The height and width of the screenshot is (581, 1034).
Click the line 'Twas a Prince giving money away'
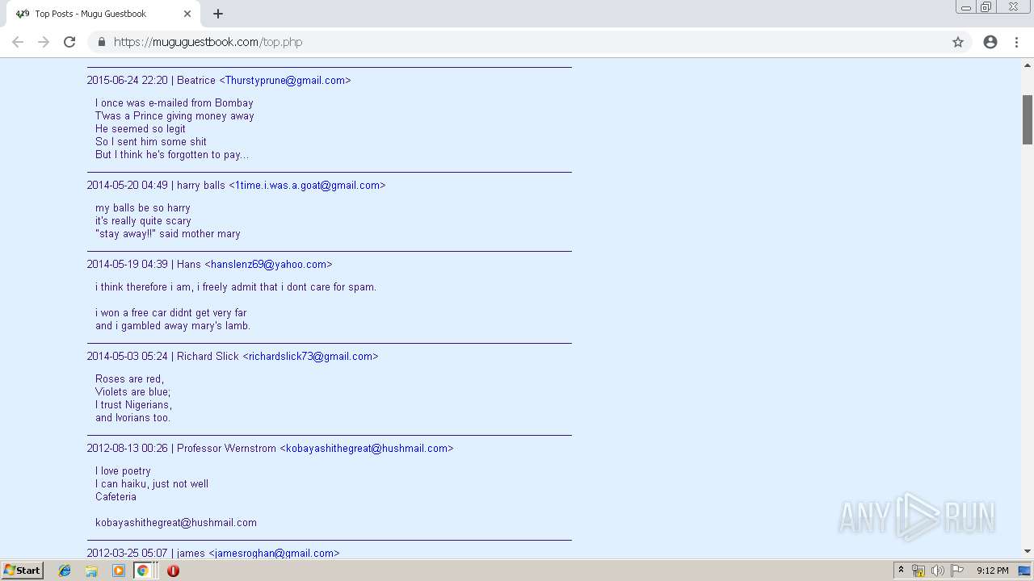174,116
